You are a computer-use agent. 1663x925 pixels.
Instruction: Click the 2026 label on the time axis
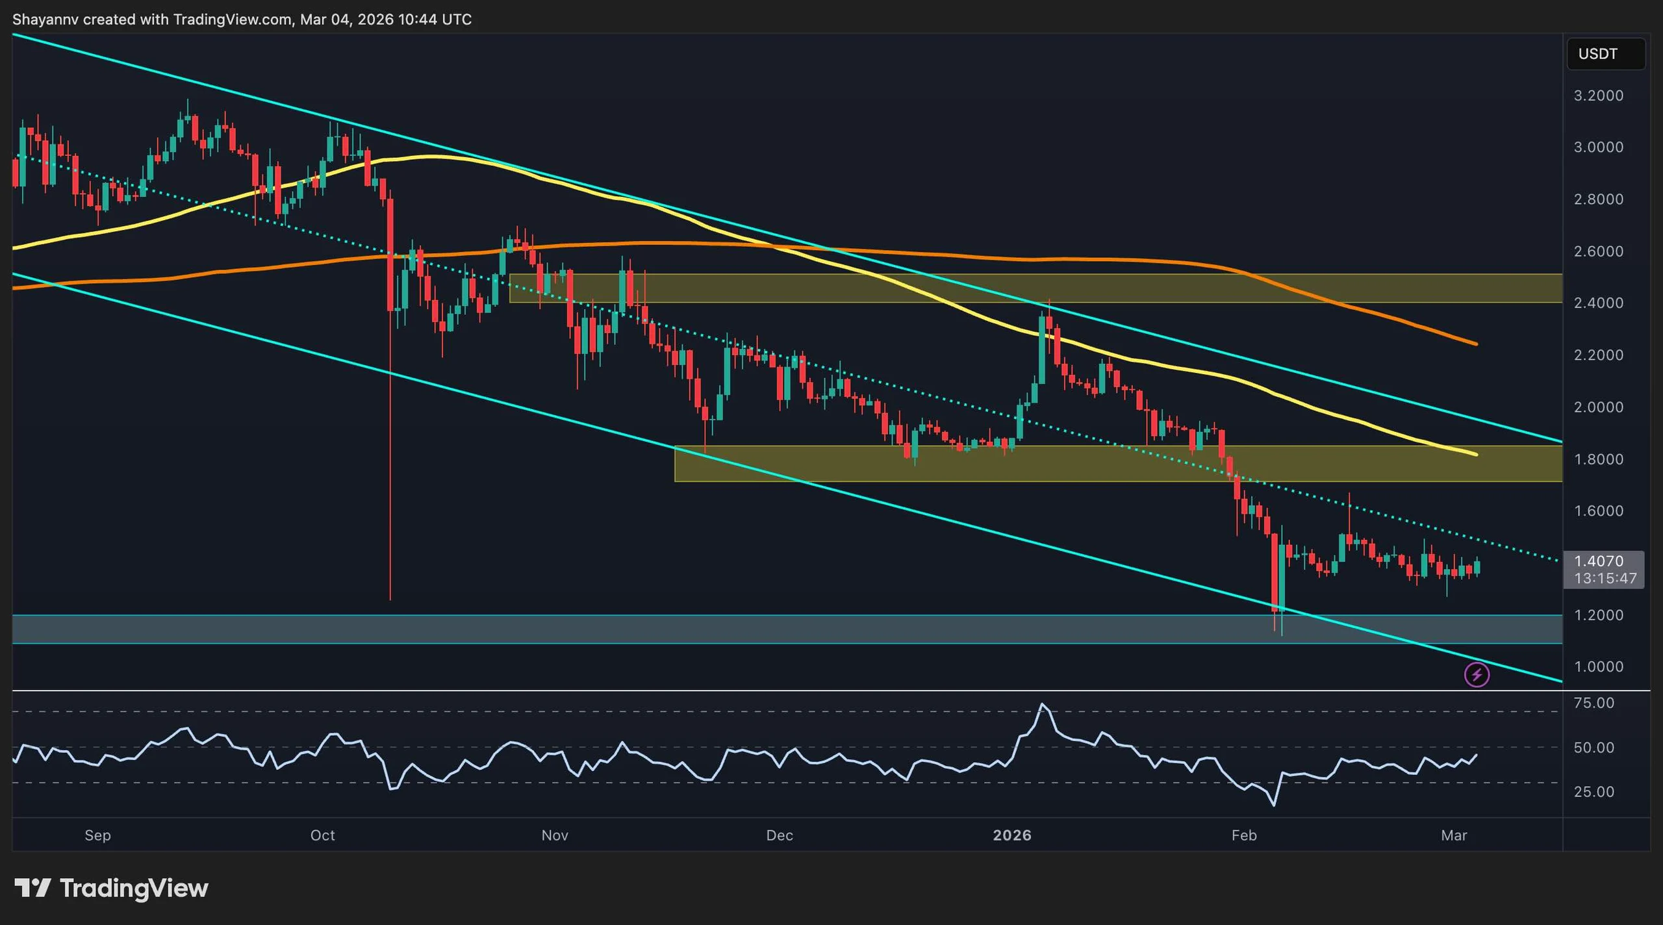tap(1011, 836)
